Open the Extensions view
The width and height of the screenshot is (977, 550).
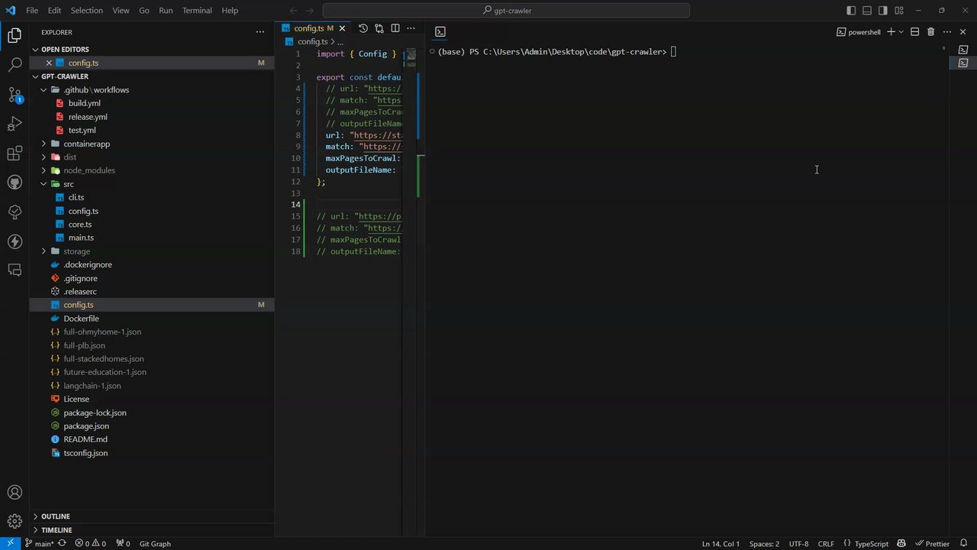point(15,154)
